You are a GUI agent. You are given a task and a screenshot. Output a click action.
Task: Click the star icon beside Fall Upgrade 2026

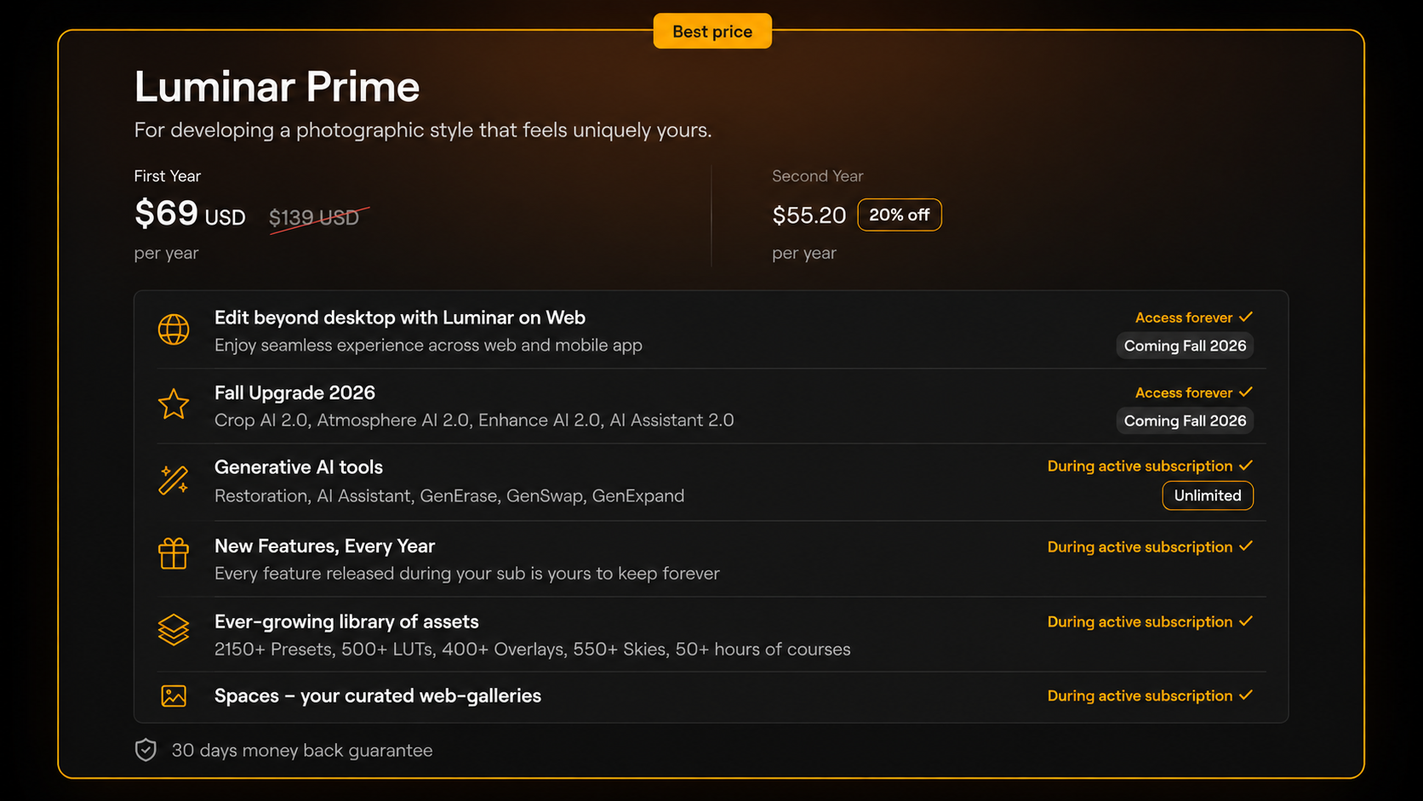click(x=174, y=404)
